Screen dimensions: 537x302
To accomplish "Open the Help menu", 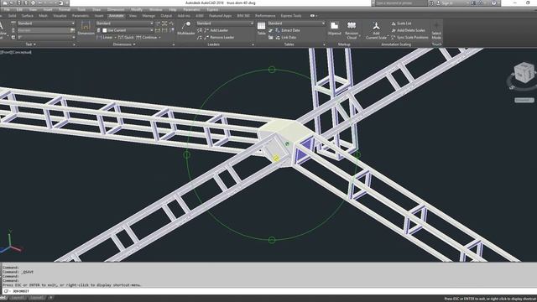I will [173, 9].
